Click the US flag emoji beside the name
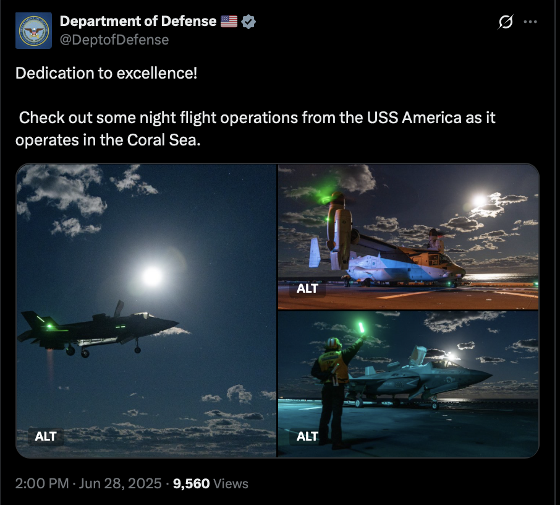This screenshot has height=505, width=560. pos(229,22)
